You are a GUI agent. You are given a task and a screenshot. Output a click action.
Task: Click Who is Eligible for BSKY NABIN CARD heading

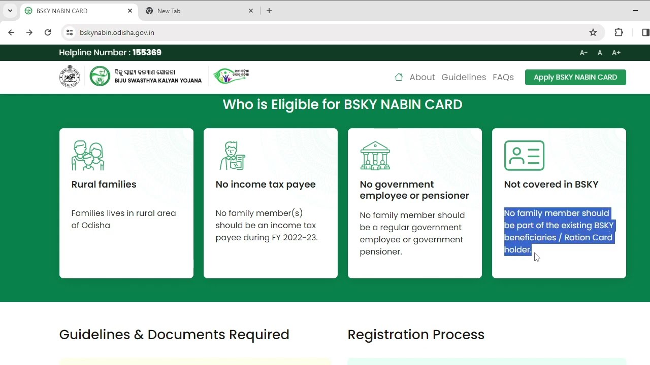click(x=342, y=104)
